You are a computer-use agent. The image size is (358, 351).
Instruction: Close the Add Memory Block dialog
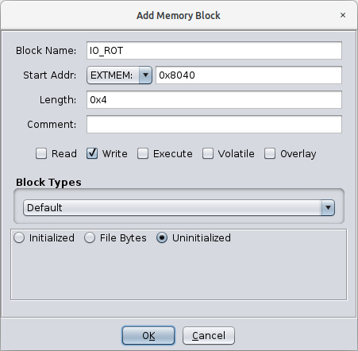click(x=343, y=15)
